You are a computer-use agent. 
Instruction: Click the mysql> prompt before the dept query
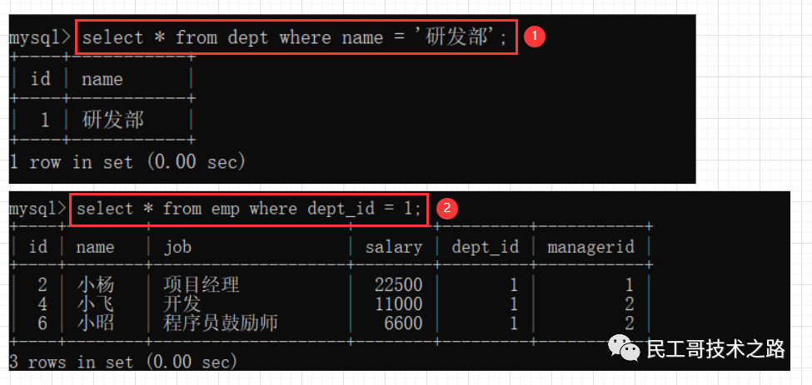coord(40,39)
